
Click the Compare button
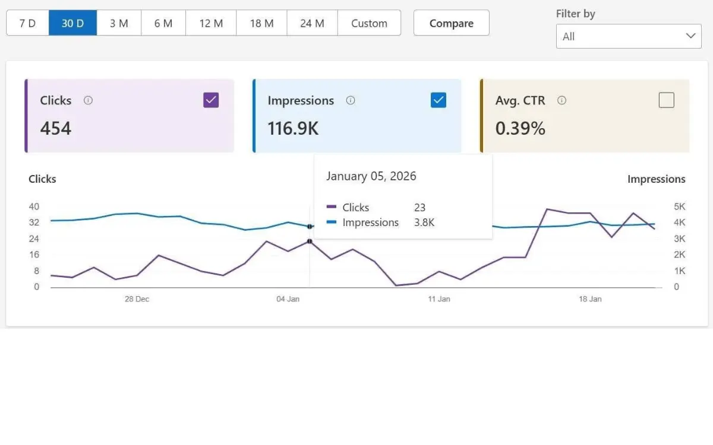[x=451, y=23]
